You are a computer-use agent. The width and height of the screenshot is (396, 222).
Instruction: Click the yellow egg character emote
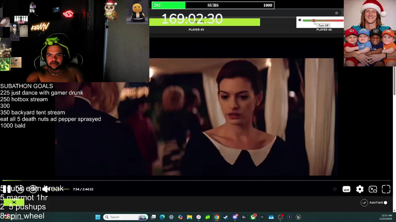[137, 12]
